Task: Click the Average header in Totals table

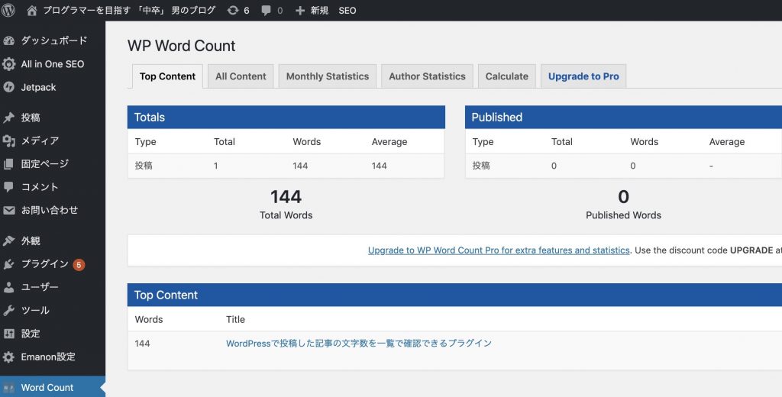Action: [389, 142]
